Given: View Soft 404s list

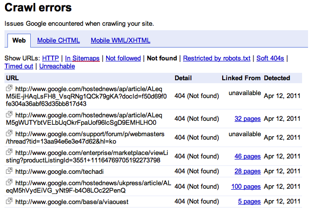Looking at the screenshot, I should click(270, 58).
